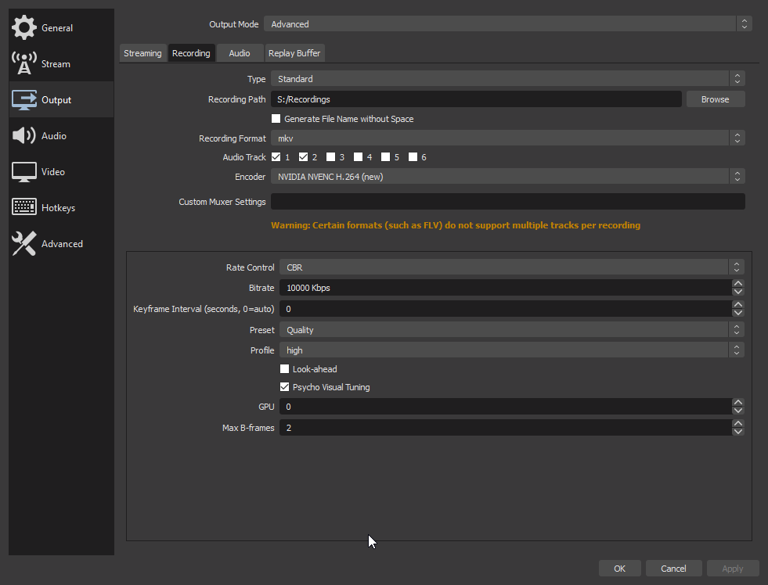Select the Stream antenna icon
The width and height of the screenshot is (768, 585).
(x=24, y=64)
